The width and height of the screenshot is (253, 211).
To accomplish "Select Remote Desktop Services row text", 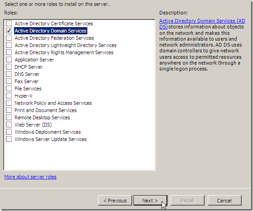I will (42, 117).
